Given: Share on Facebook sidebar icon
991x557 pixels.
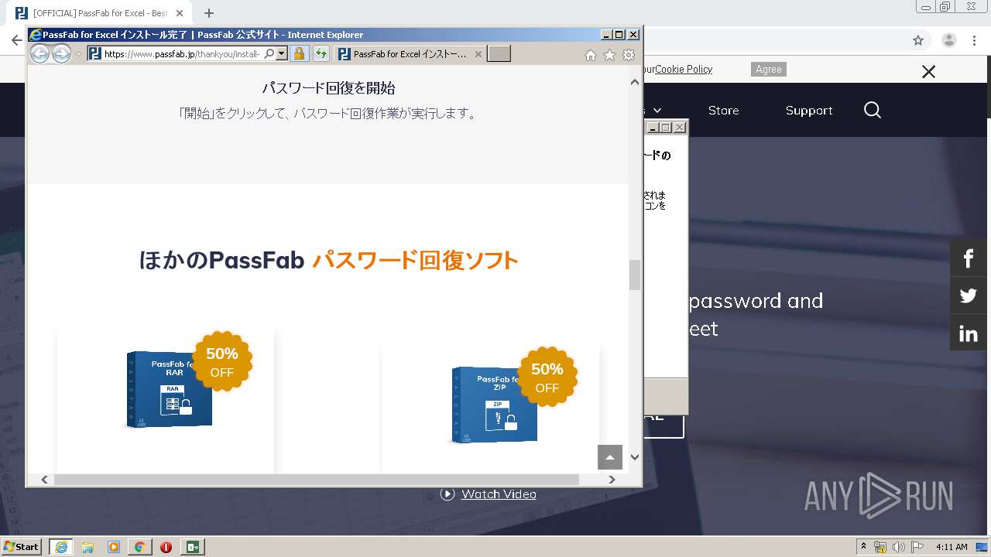Looking at the screenshot, I should [969, 258].
